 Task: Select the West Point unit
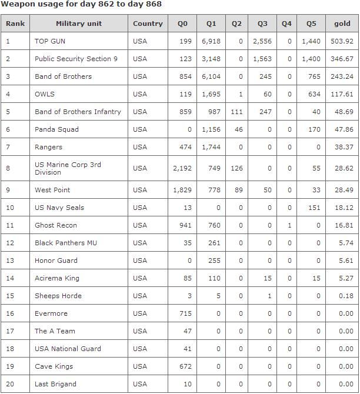[x=53, y=190]
